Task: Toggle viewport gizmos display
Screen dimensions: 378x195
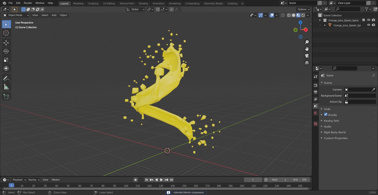Action: point(261,15)
